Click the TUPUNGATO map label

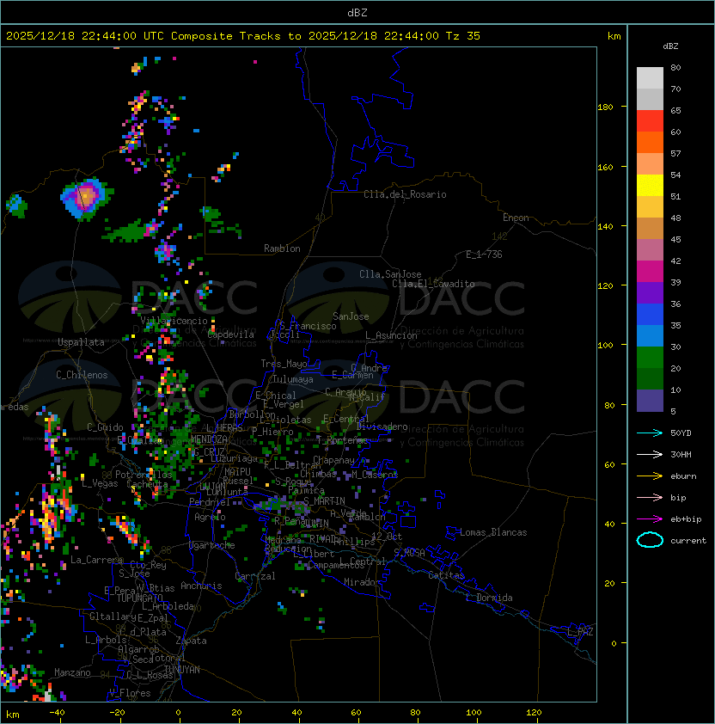pos(139,598)
